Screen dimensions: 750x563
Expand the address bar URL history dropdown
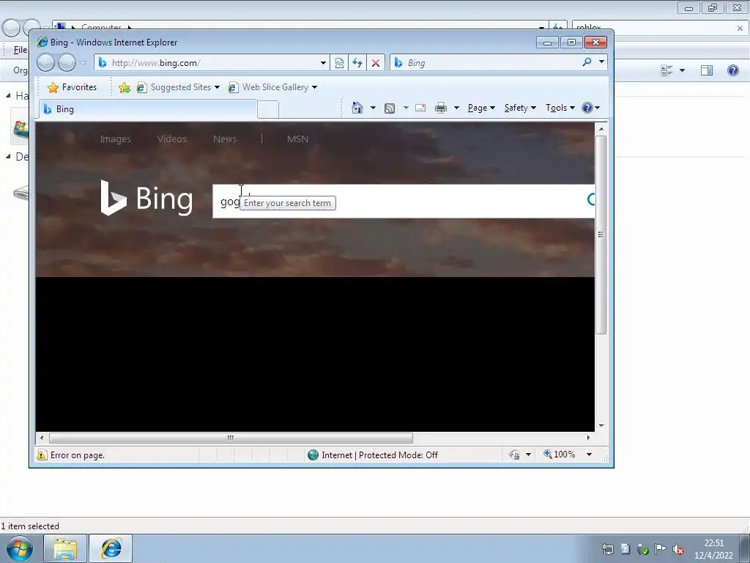323,63
